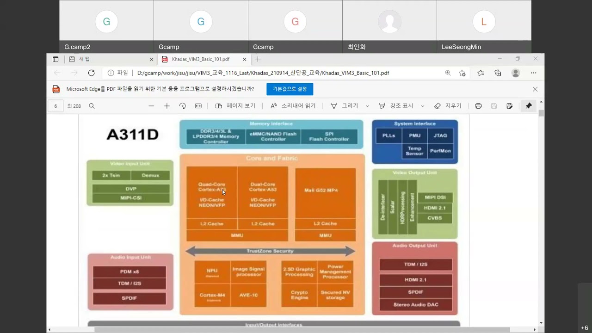Click the JTAG box in System Interface

coord(440,136)
